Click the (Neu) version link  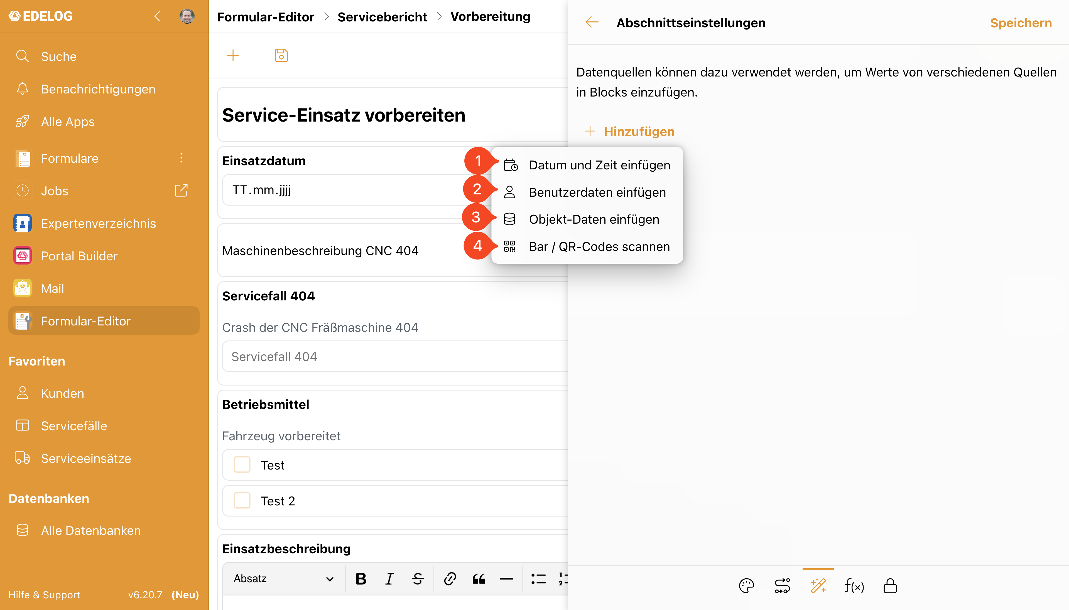pos(185,594)
